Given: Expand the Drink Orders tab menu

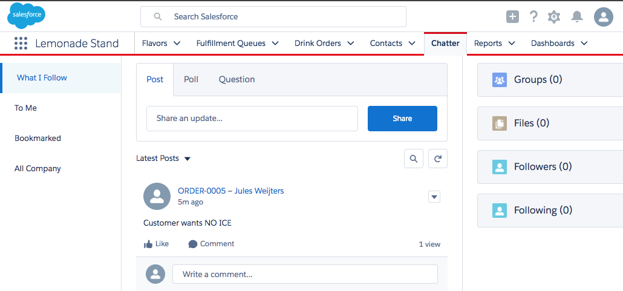Looking at the screenshot, I should (x=348, y=44).
